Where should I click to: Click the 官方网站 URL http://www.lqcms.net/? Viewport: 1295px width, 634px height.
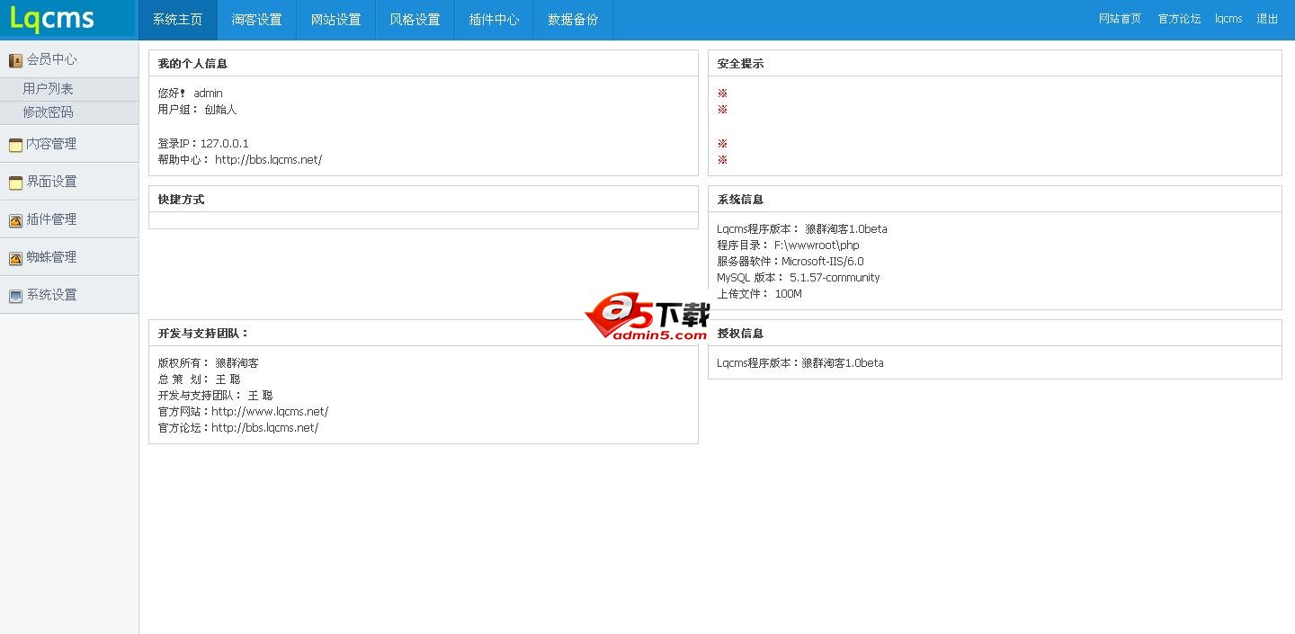click(270, 412)
